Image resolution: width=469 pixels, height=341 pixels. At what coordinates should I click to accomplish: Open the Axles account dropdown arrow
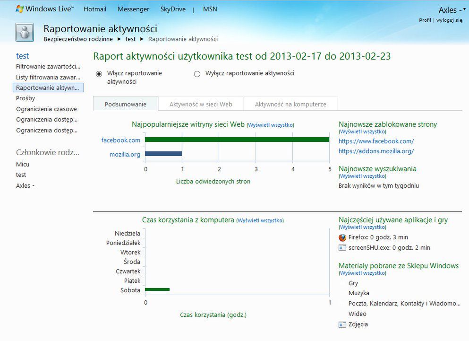tap(464, 9)
